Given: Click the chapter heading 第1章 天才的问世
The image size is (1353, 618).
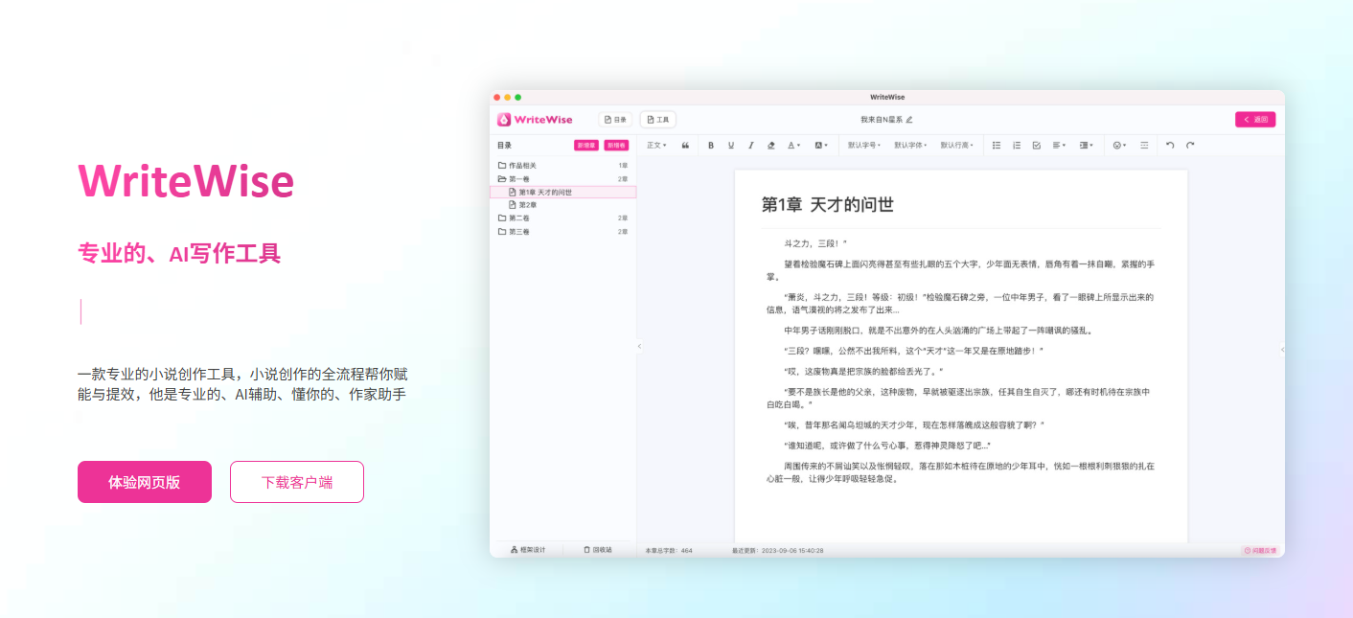Looking at the screenshot, I should [828, 204].
